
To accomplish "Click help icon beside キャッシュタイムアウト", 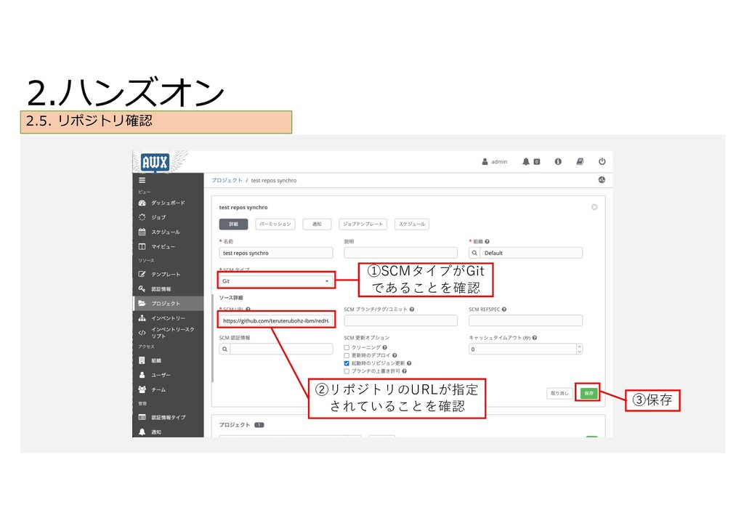I will 535,338.
